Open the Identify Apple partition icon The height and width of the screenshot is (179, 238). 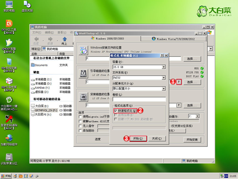pos(9,157)
